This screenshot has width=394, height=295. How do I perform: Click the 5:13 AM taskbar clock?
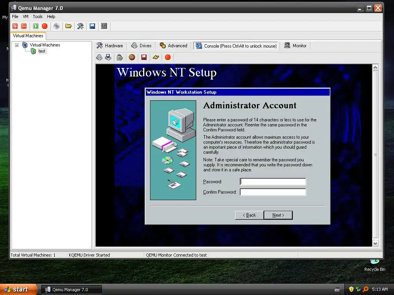(x=380, y=289)
